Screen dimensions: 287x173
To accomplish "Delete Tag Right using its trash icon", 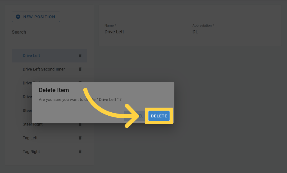I will coord(80,152).
